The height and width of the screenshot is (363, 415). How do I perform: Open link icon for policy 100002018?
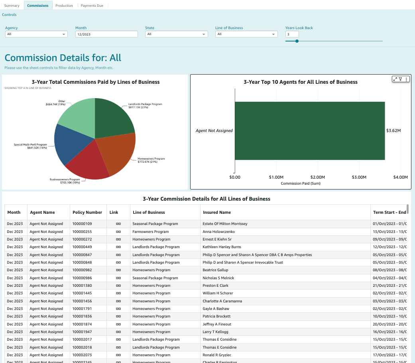coord(118,347)
